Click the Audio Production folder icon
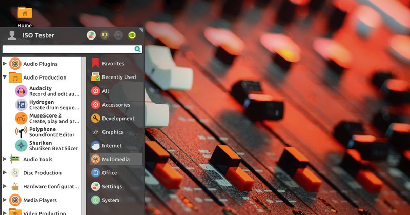This screenshot has height=215, width=410. [15, 77]
